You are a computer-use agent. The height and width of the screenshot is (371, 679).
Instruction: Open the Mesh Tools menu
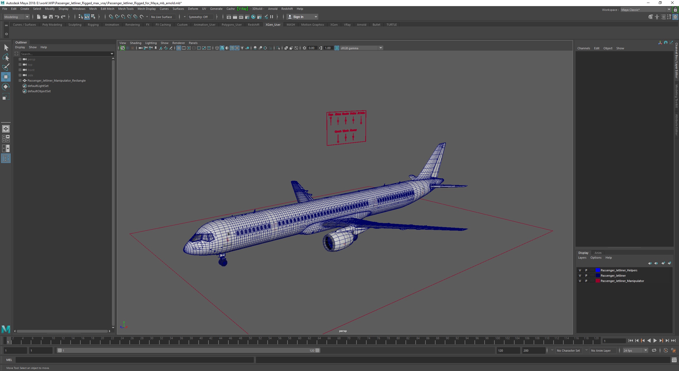click(126, 9)
